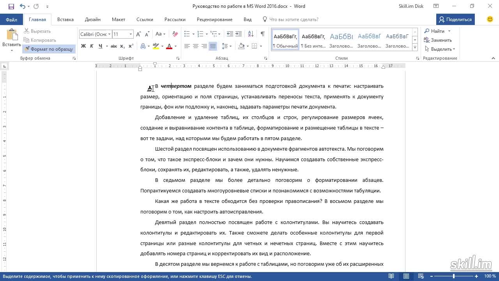
Task: Toggle underline (Ч) formatting
Action: pyautogui.click(x=100, y=46)
